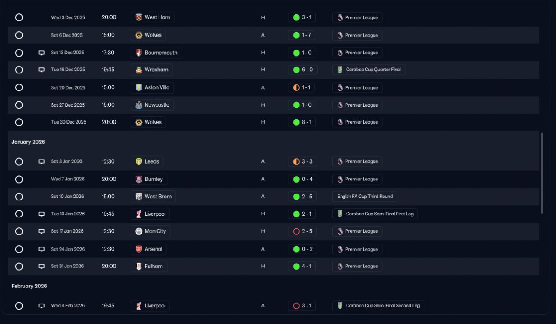
Task: Click the West Ham club crest icon
Action: [139, 17]
